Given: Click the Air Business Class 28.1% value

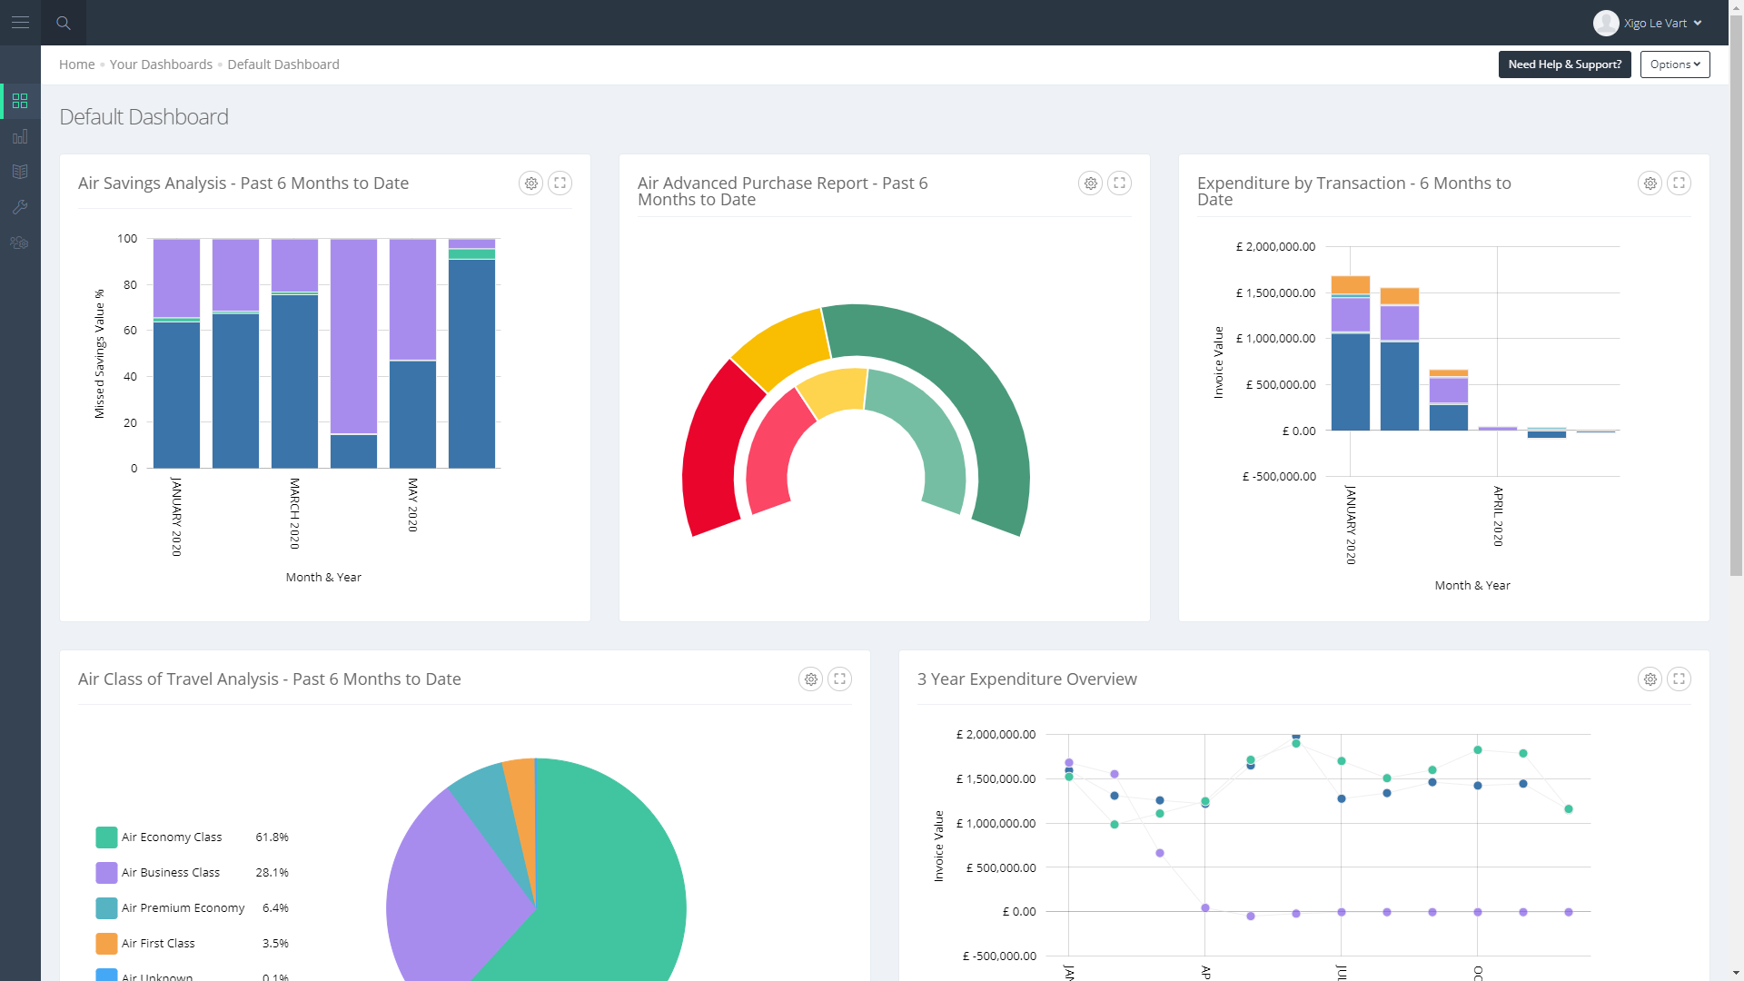Looking at the screenshot, I should click(x=272, y=873).
